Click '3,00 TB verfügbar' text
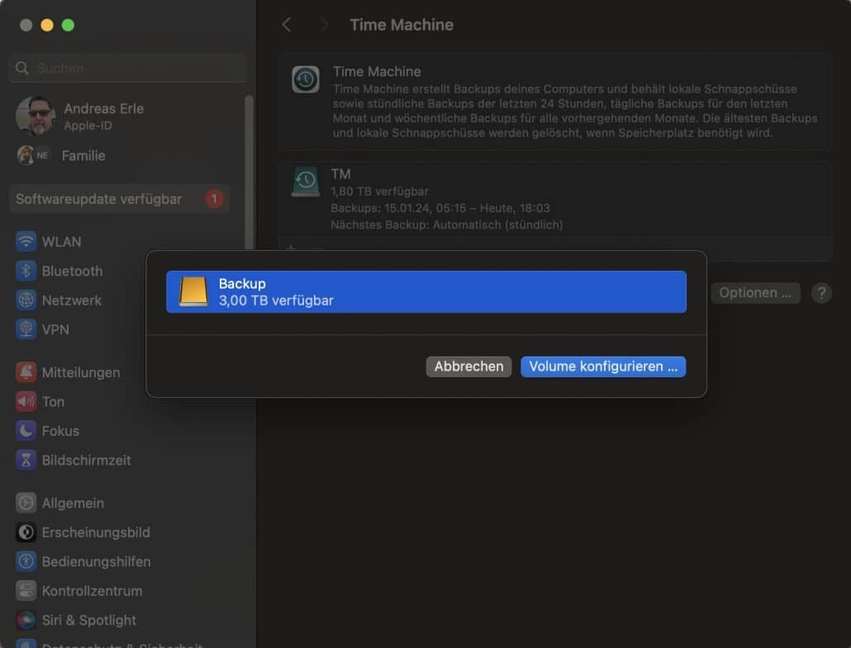This screenshot has height=648, width=851. coord(276,300)
